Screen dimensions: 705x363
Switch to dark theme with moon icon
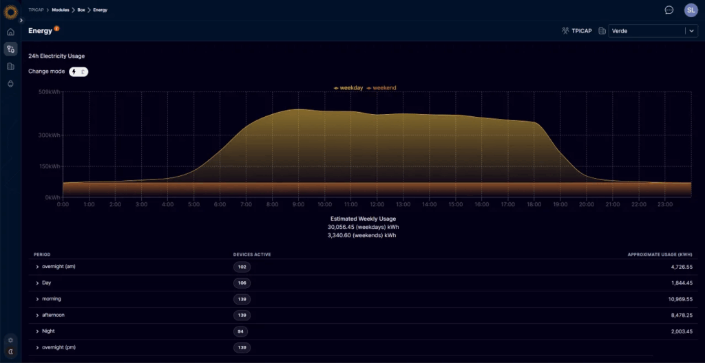pos(10,351)
